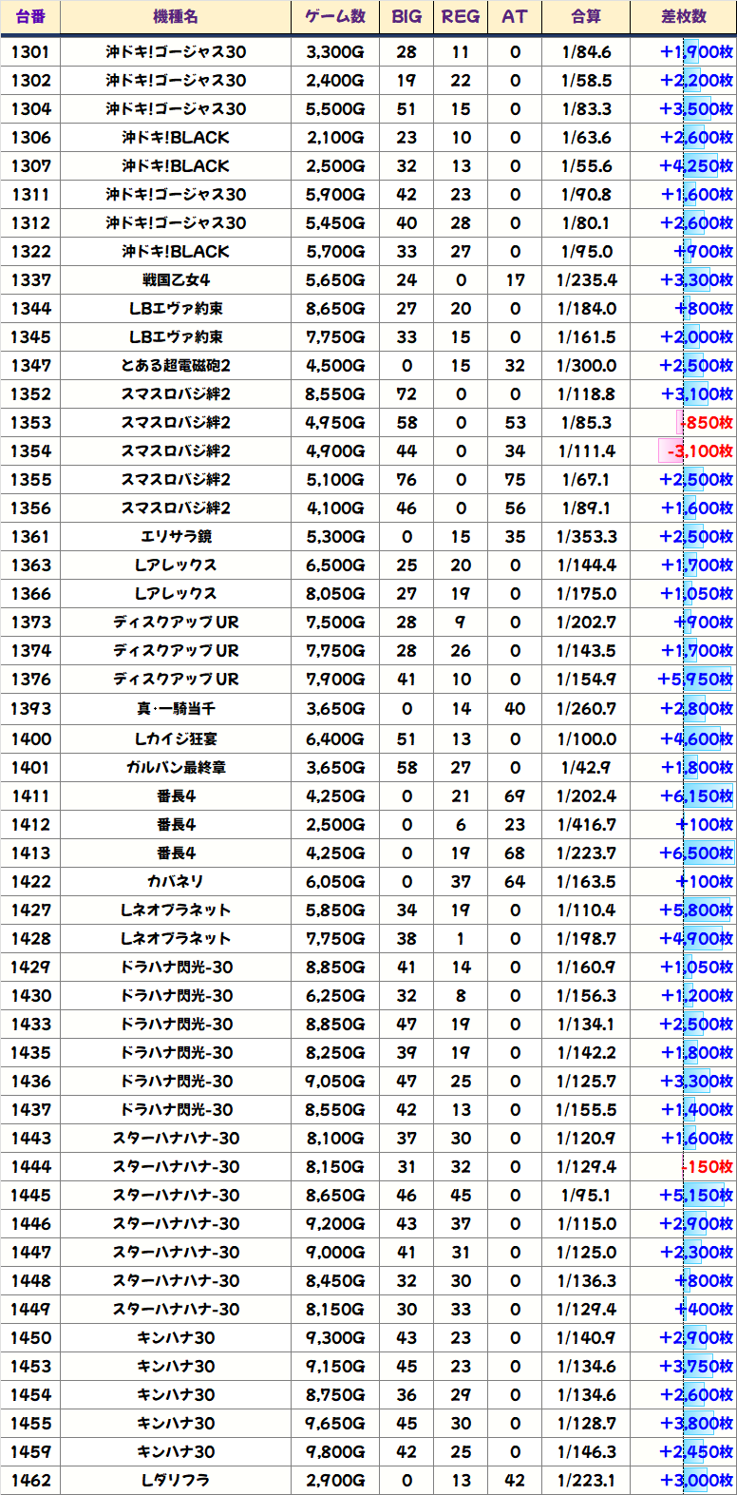Click the カバネリ machine name cell
Viewport: 737px width, 1495px height.
(176, 882)
